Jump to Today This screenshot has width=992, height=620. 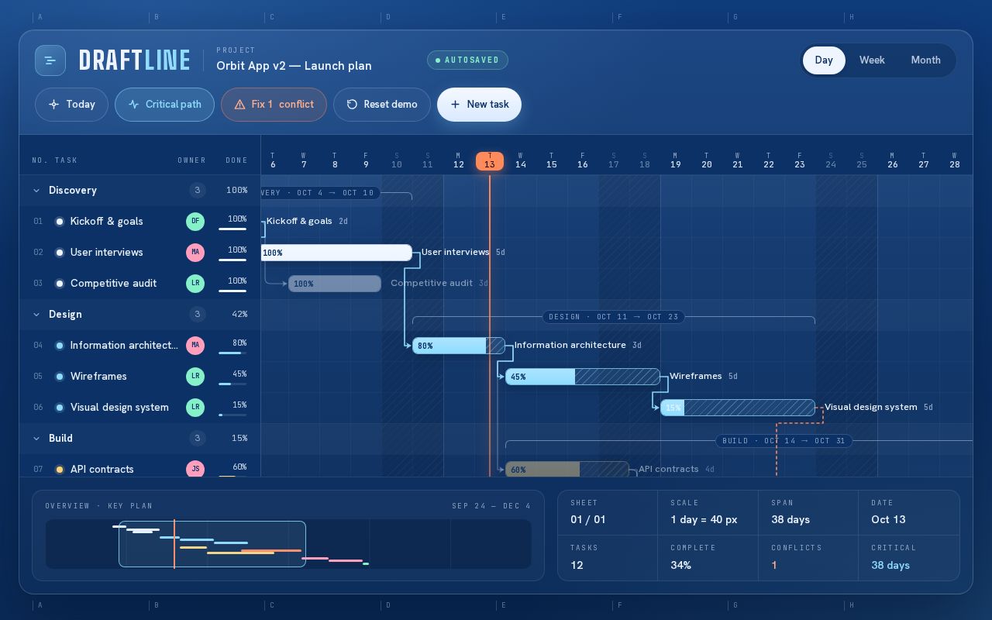tap(71, 105)
